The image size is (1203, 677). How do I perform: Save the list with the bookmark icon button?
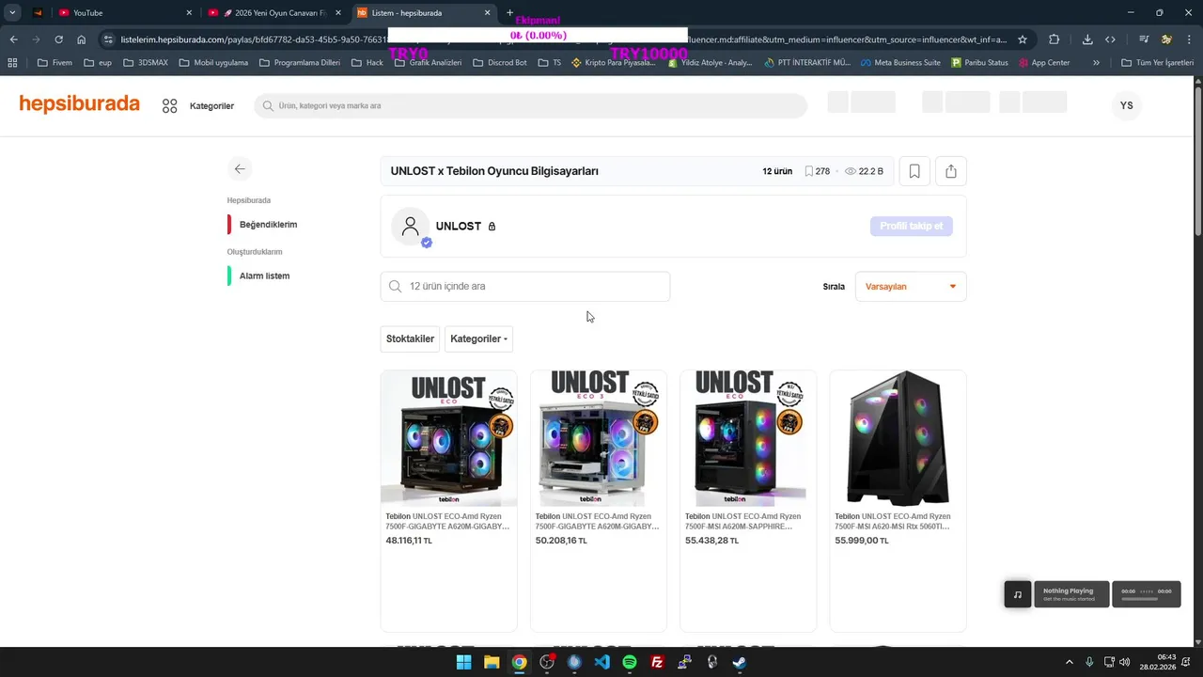click(x=914, y=171)
